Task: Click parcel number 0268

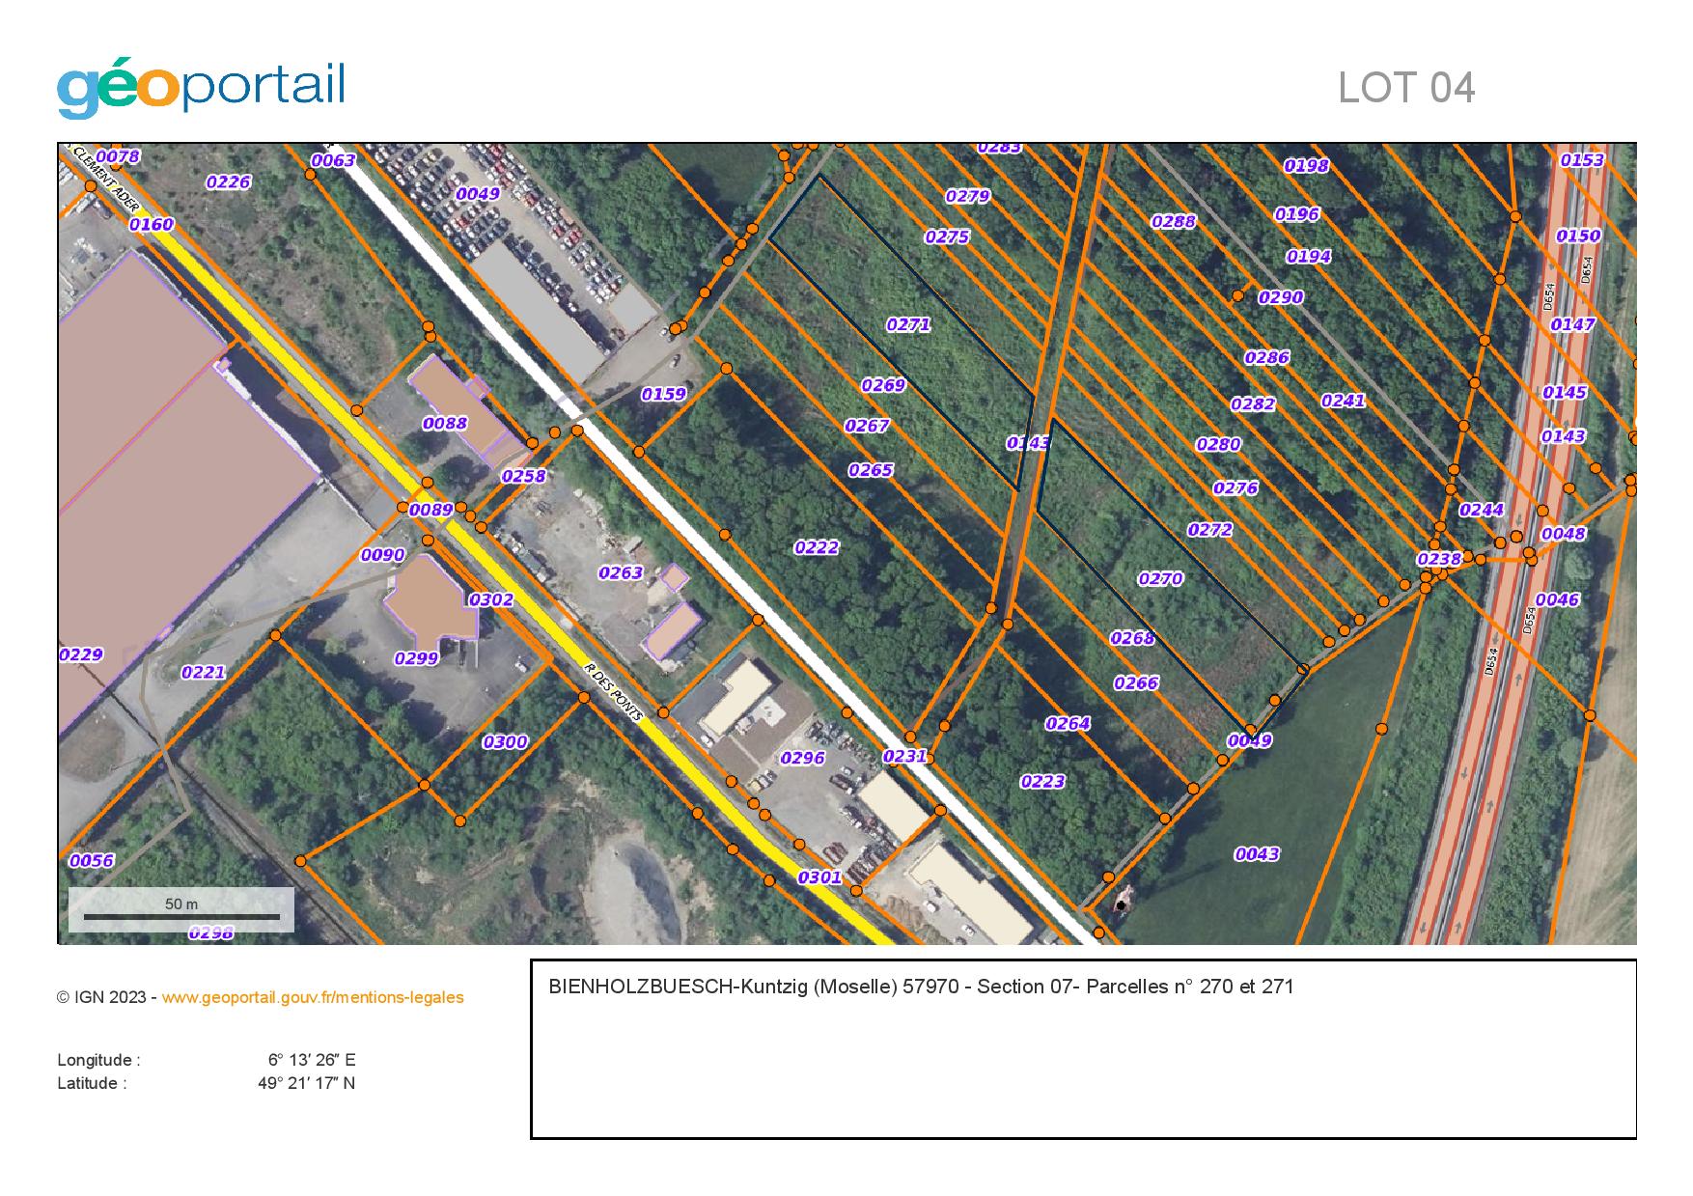Action: pos(1132,638)
